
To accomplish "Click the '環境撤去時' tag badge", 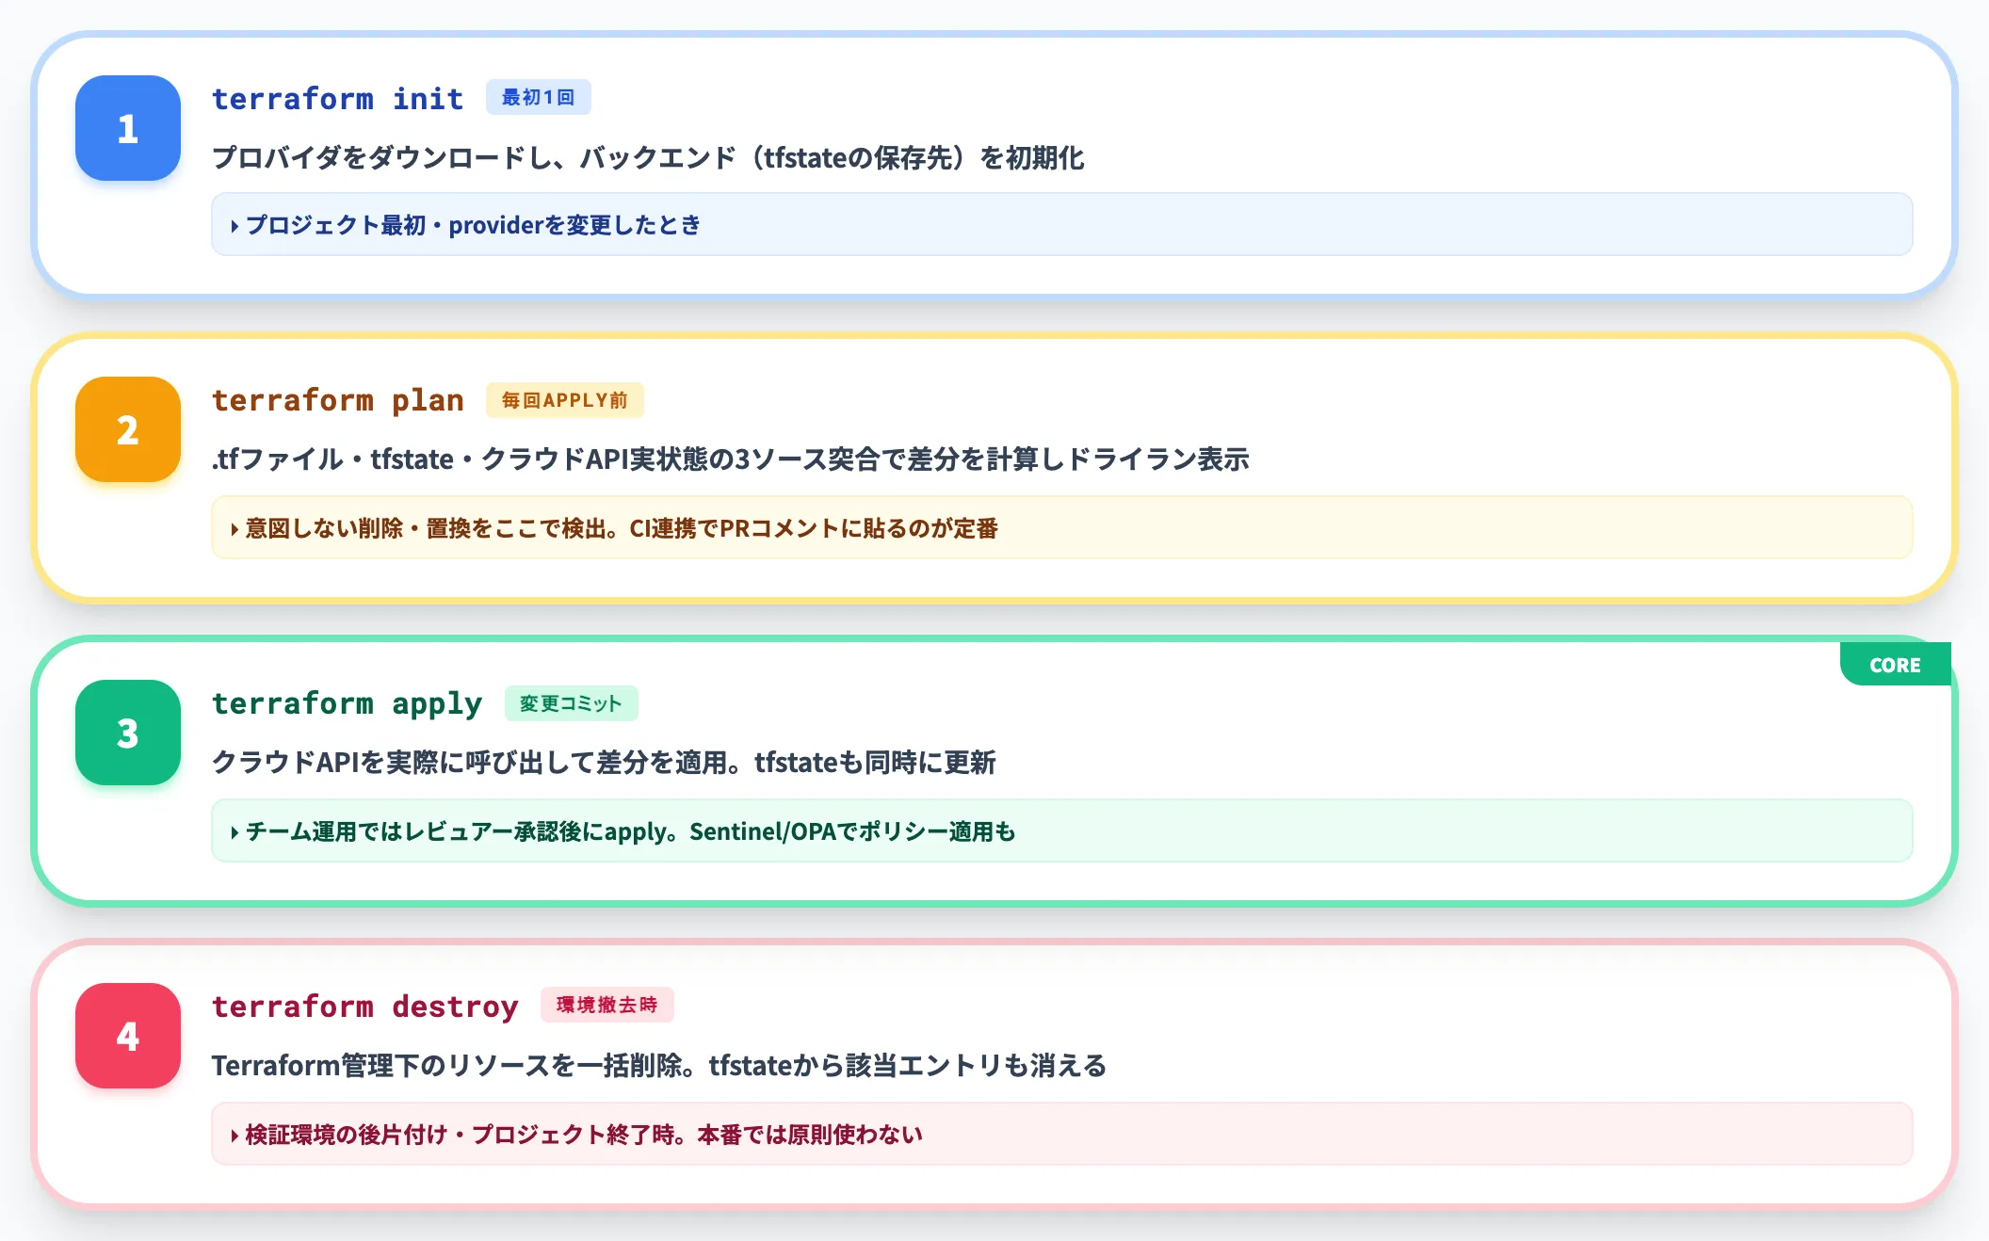I will point(606,1005).
